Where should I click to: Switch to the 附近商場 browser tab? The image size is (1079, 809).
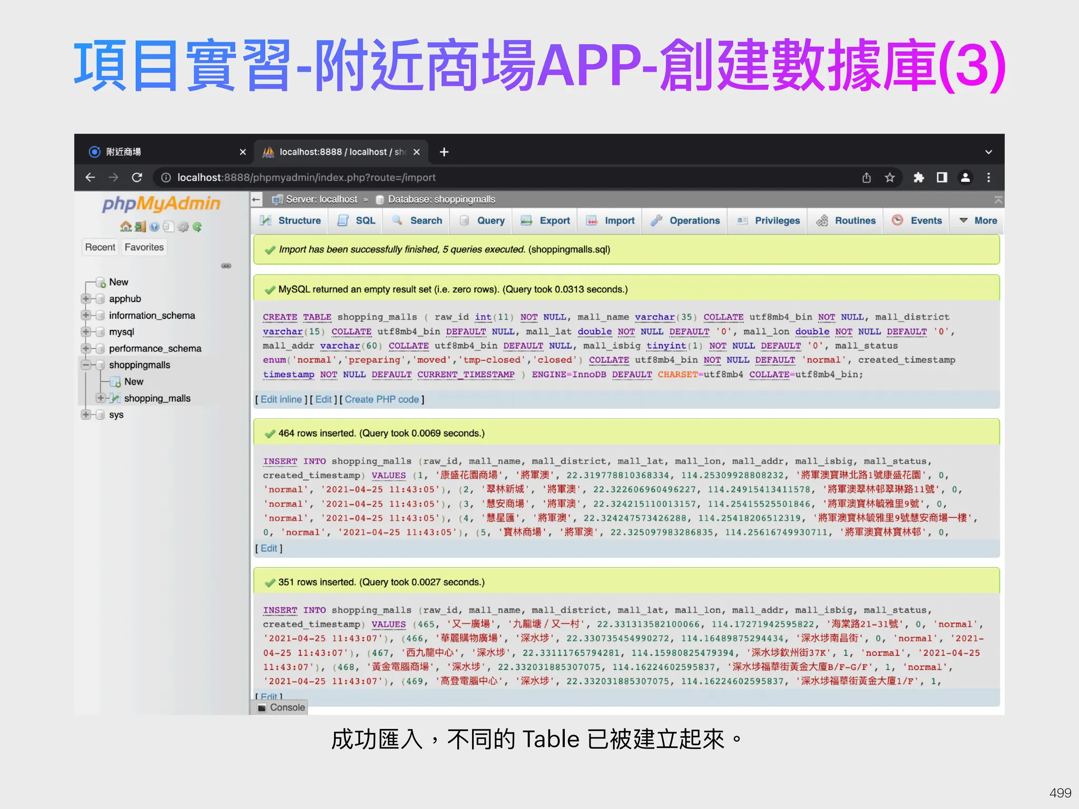pos(165,152)
